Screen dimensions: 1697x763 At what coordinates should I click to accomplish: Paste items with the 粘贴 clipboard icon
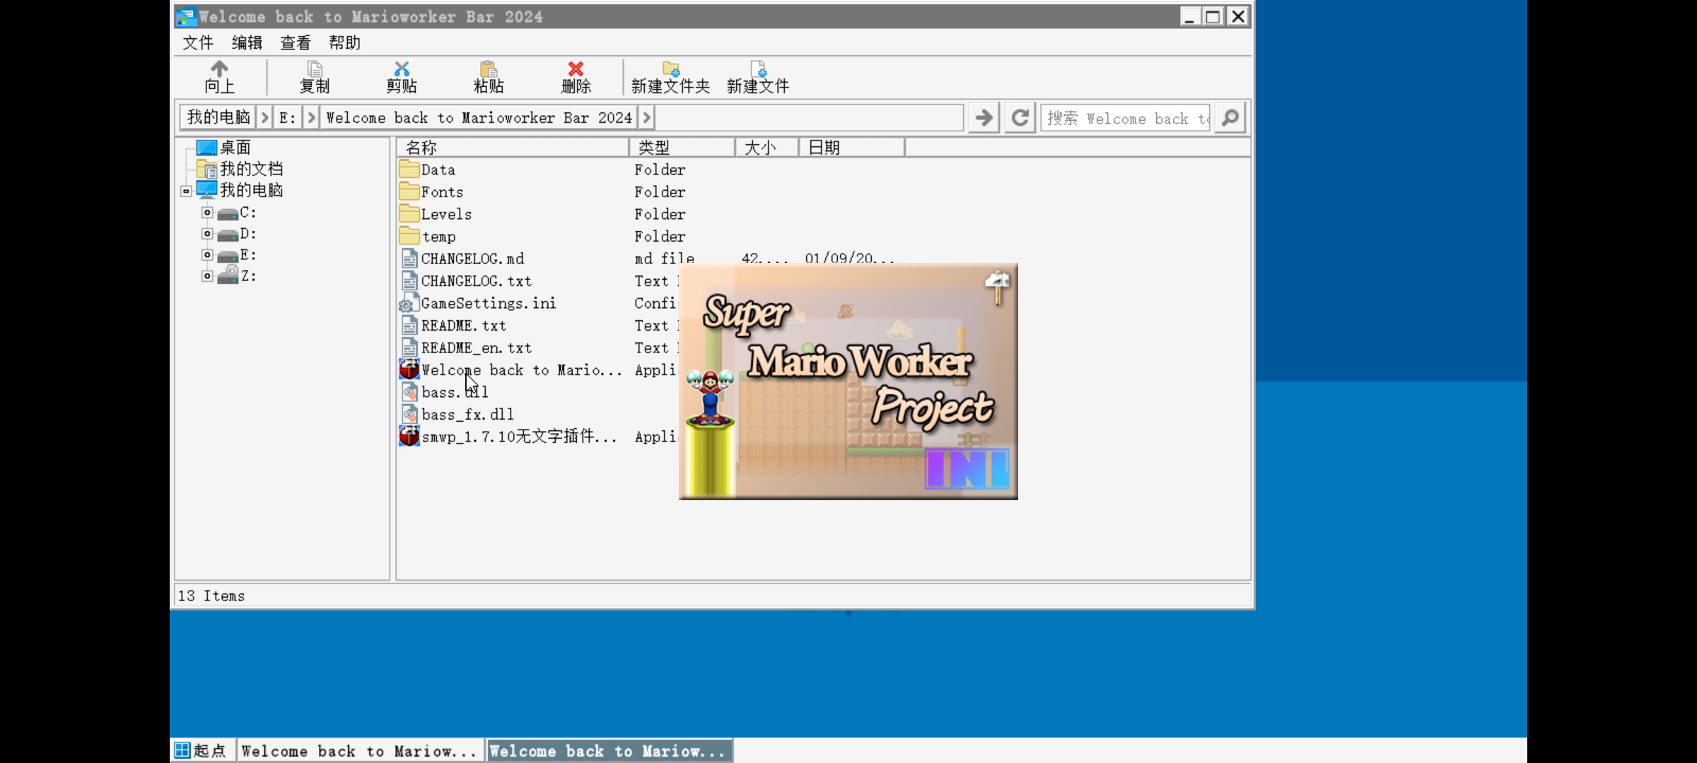point(489,76)
